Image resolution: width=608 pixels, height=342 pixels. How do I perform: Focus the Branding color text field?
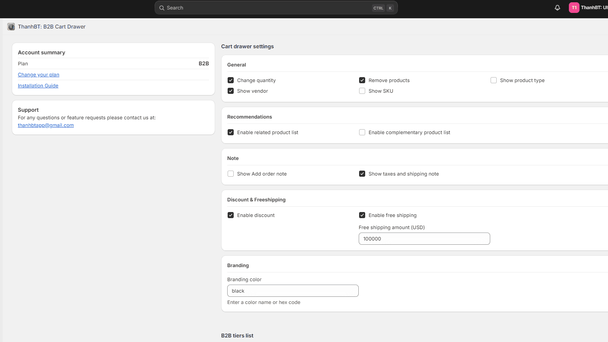pos(293,291)
